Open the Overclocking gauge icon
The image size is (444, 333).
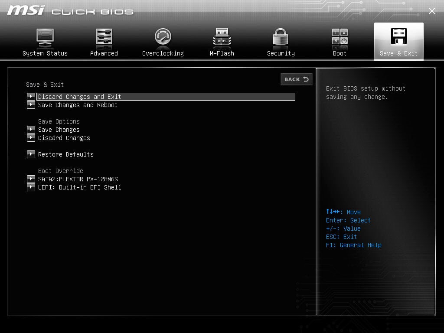pyautogui.click(x=163, y=36)
